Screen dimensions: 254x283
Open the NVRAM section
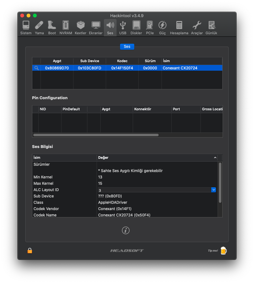[x=66, y=27]
